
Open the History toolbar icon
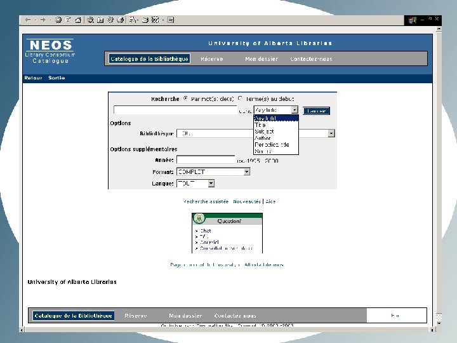pos(121,20)
